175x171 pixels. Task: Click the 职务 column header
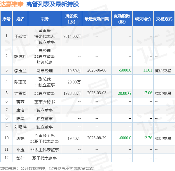[45, 19]
